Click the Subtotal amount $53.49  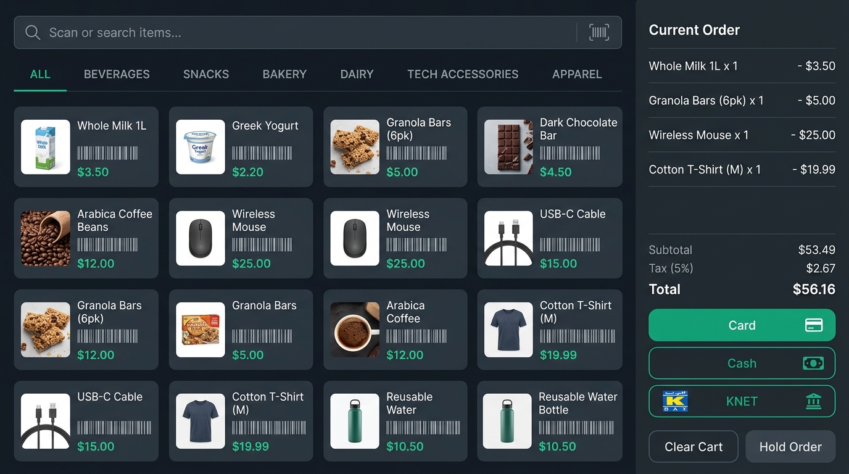(x=816, y=250)
